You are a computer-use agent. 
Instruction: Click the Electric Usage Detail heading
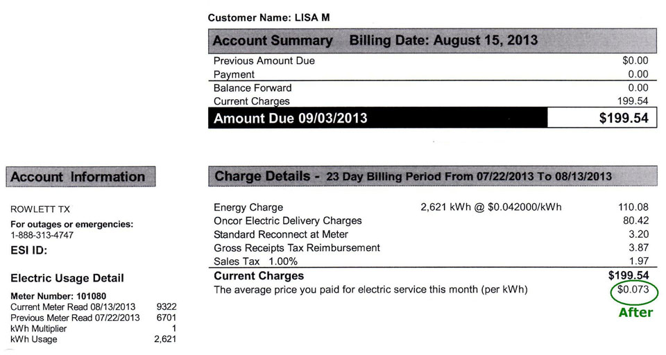click(x=67, y=278)
